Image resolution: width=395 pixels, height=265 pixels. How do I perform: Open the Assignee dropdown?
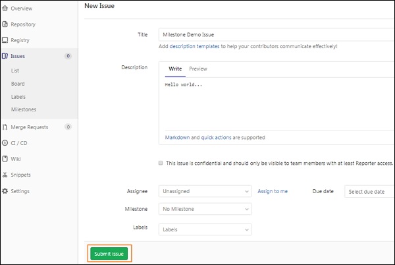(205, 191)
